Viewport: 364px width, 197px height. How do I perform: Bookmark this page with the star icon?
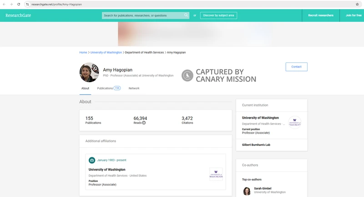click(x=357, y=4)
